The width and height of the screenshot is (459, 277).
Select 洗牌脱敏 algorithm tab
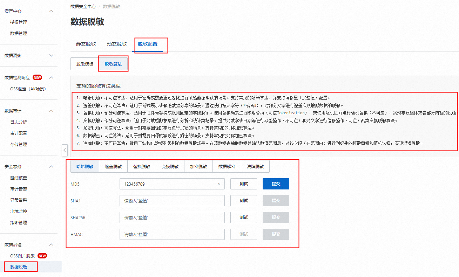[255, 167]
